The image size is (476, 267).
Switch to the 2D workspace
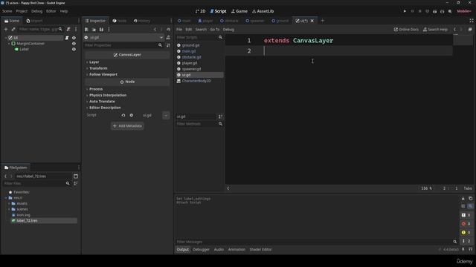pyautogui.click(x=200, y=11)
